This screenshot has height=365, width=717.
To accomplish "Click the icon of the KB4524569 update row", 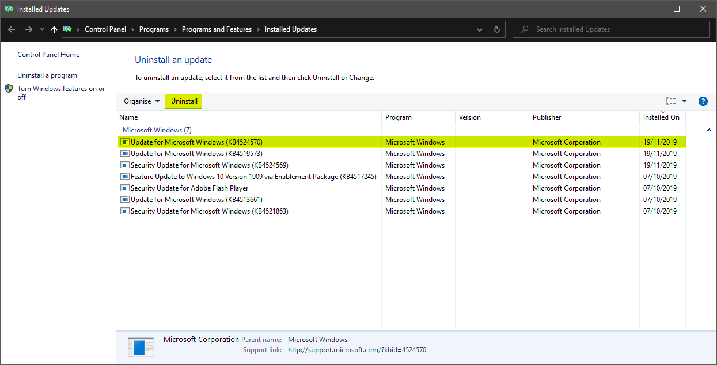I will pos(124,165).
